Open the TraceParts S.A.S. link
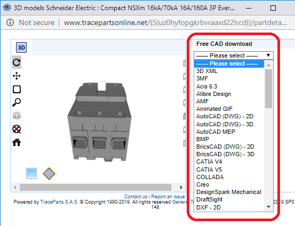 [x=59, y=202]
